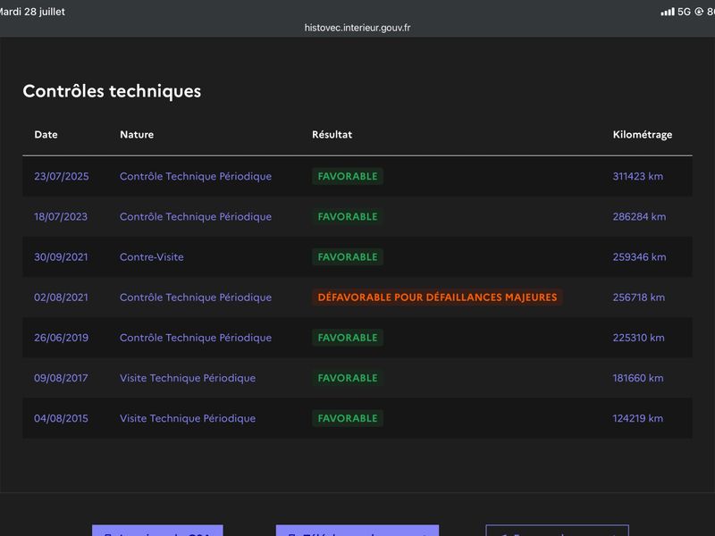The image size is (715, 536).
Task: Click the FAVORABLE badge for 23/07/2025
Action: pos(348,176)
